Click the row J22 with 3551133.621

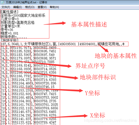coord(28,123)
